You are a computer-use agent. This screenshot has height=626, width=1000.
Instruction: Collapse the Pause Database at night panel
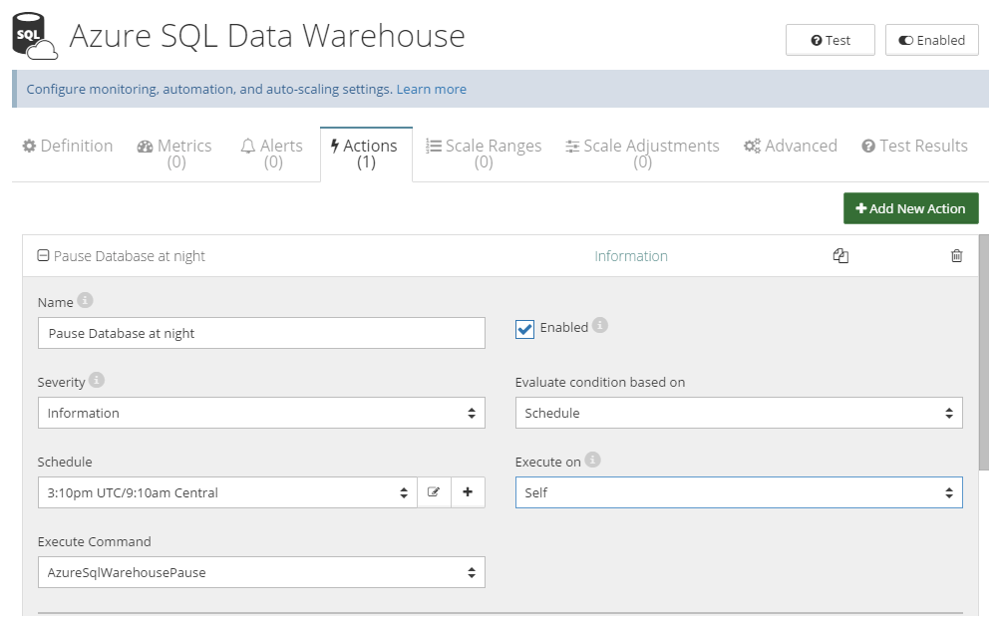(x=43, y=255)
